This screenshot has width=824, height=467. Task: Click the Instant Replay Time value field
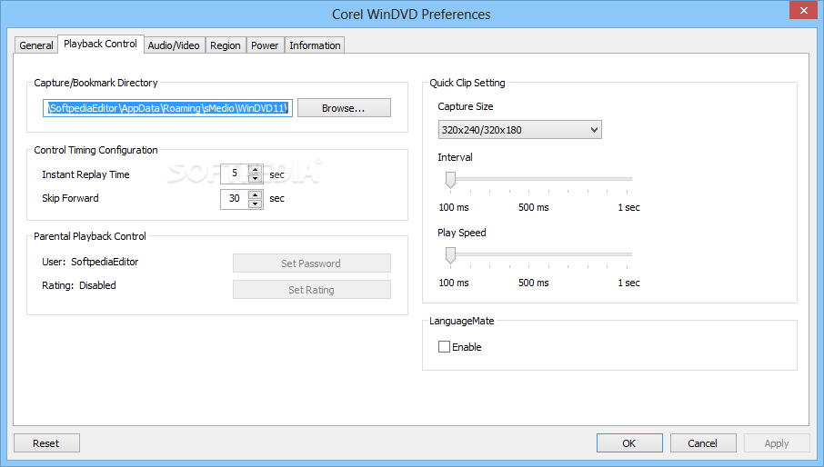235,174
